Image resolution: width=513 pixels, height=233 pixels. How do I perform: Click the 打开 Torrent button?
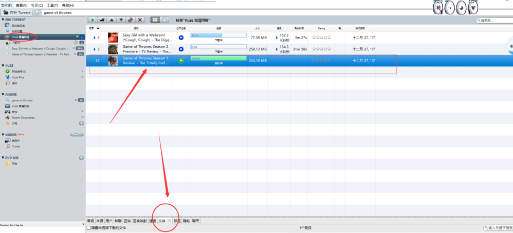click(17, 12)
